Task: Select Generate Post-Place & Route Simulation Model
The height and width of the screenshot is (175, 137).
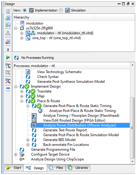Action: (x=81, y=135)
